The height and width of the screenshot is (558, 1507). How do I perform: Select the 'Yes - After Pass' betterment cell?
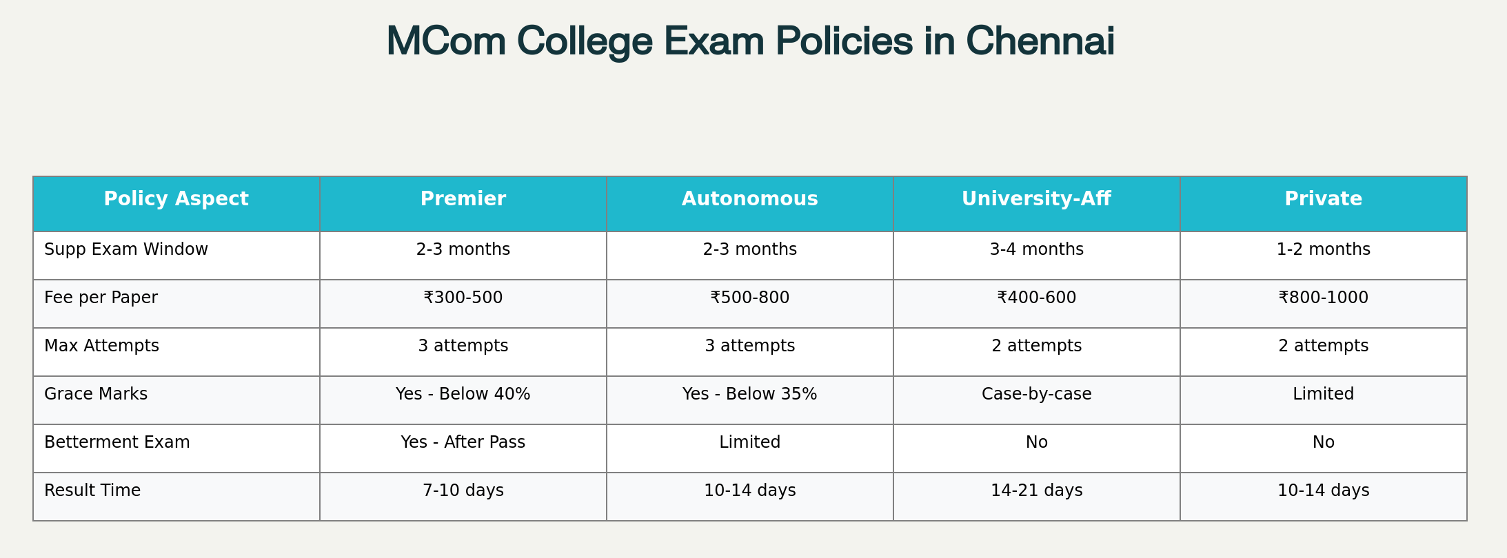[x=463, y=442]
